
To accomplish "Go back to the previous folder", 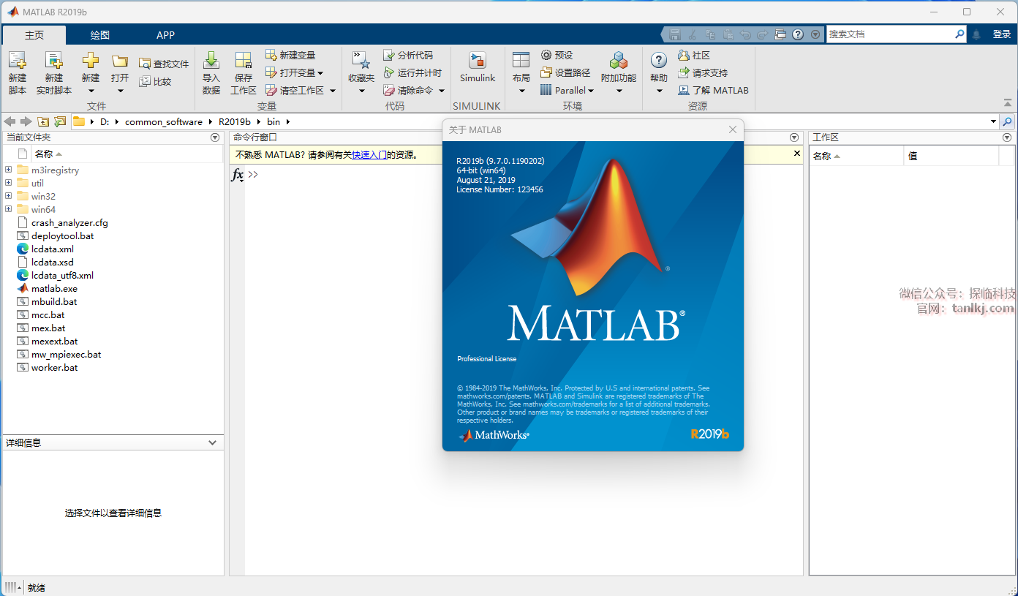I will [x=10, y=121].
